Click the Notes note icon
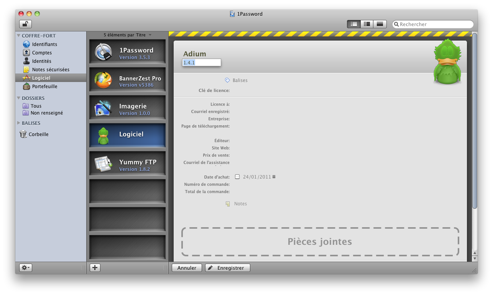This screenshot has height=295, width=493. [228, 204]
